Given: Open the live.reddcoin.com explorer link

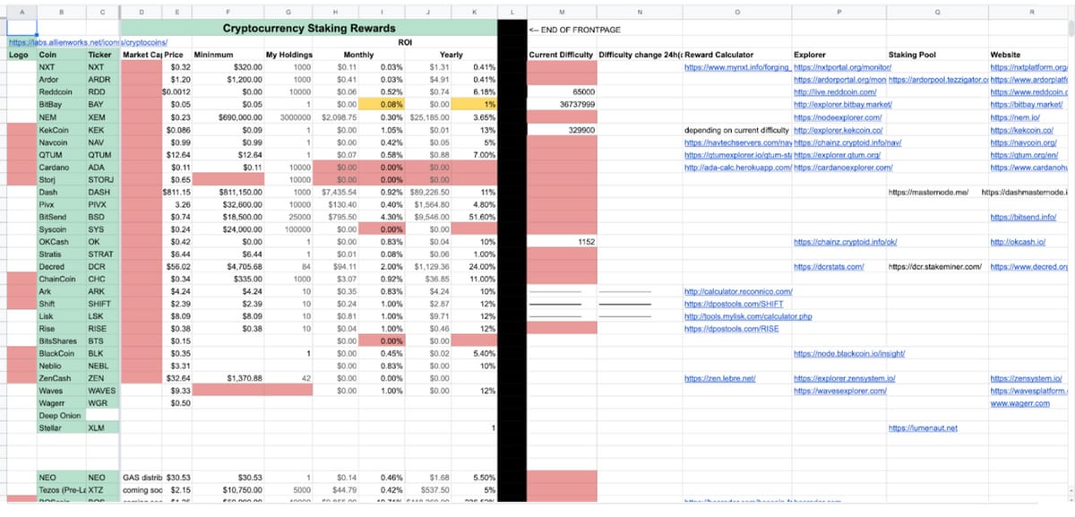Looking at the screenshot, I should pyautogui.click(x=836, y=92).
